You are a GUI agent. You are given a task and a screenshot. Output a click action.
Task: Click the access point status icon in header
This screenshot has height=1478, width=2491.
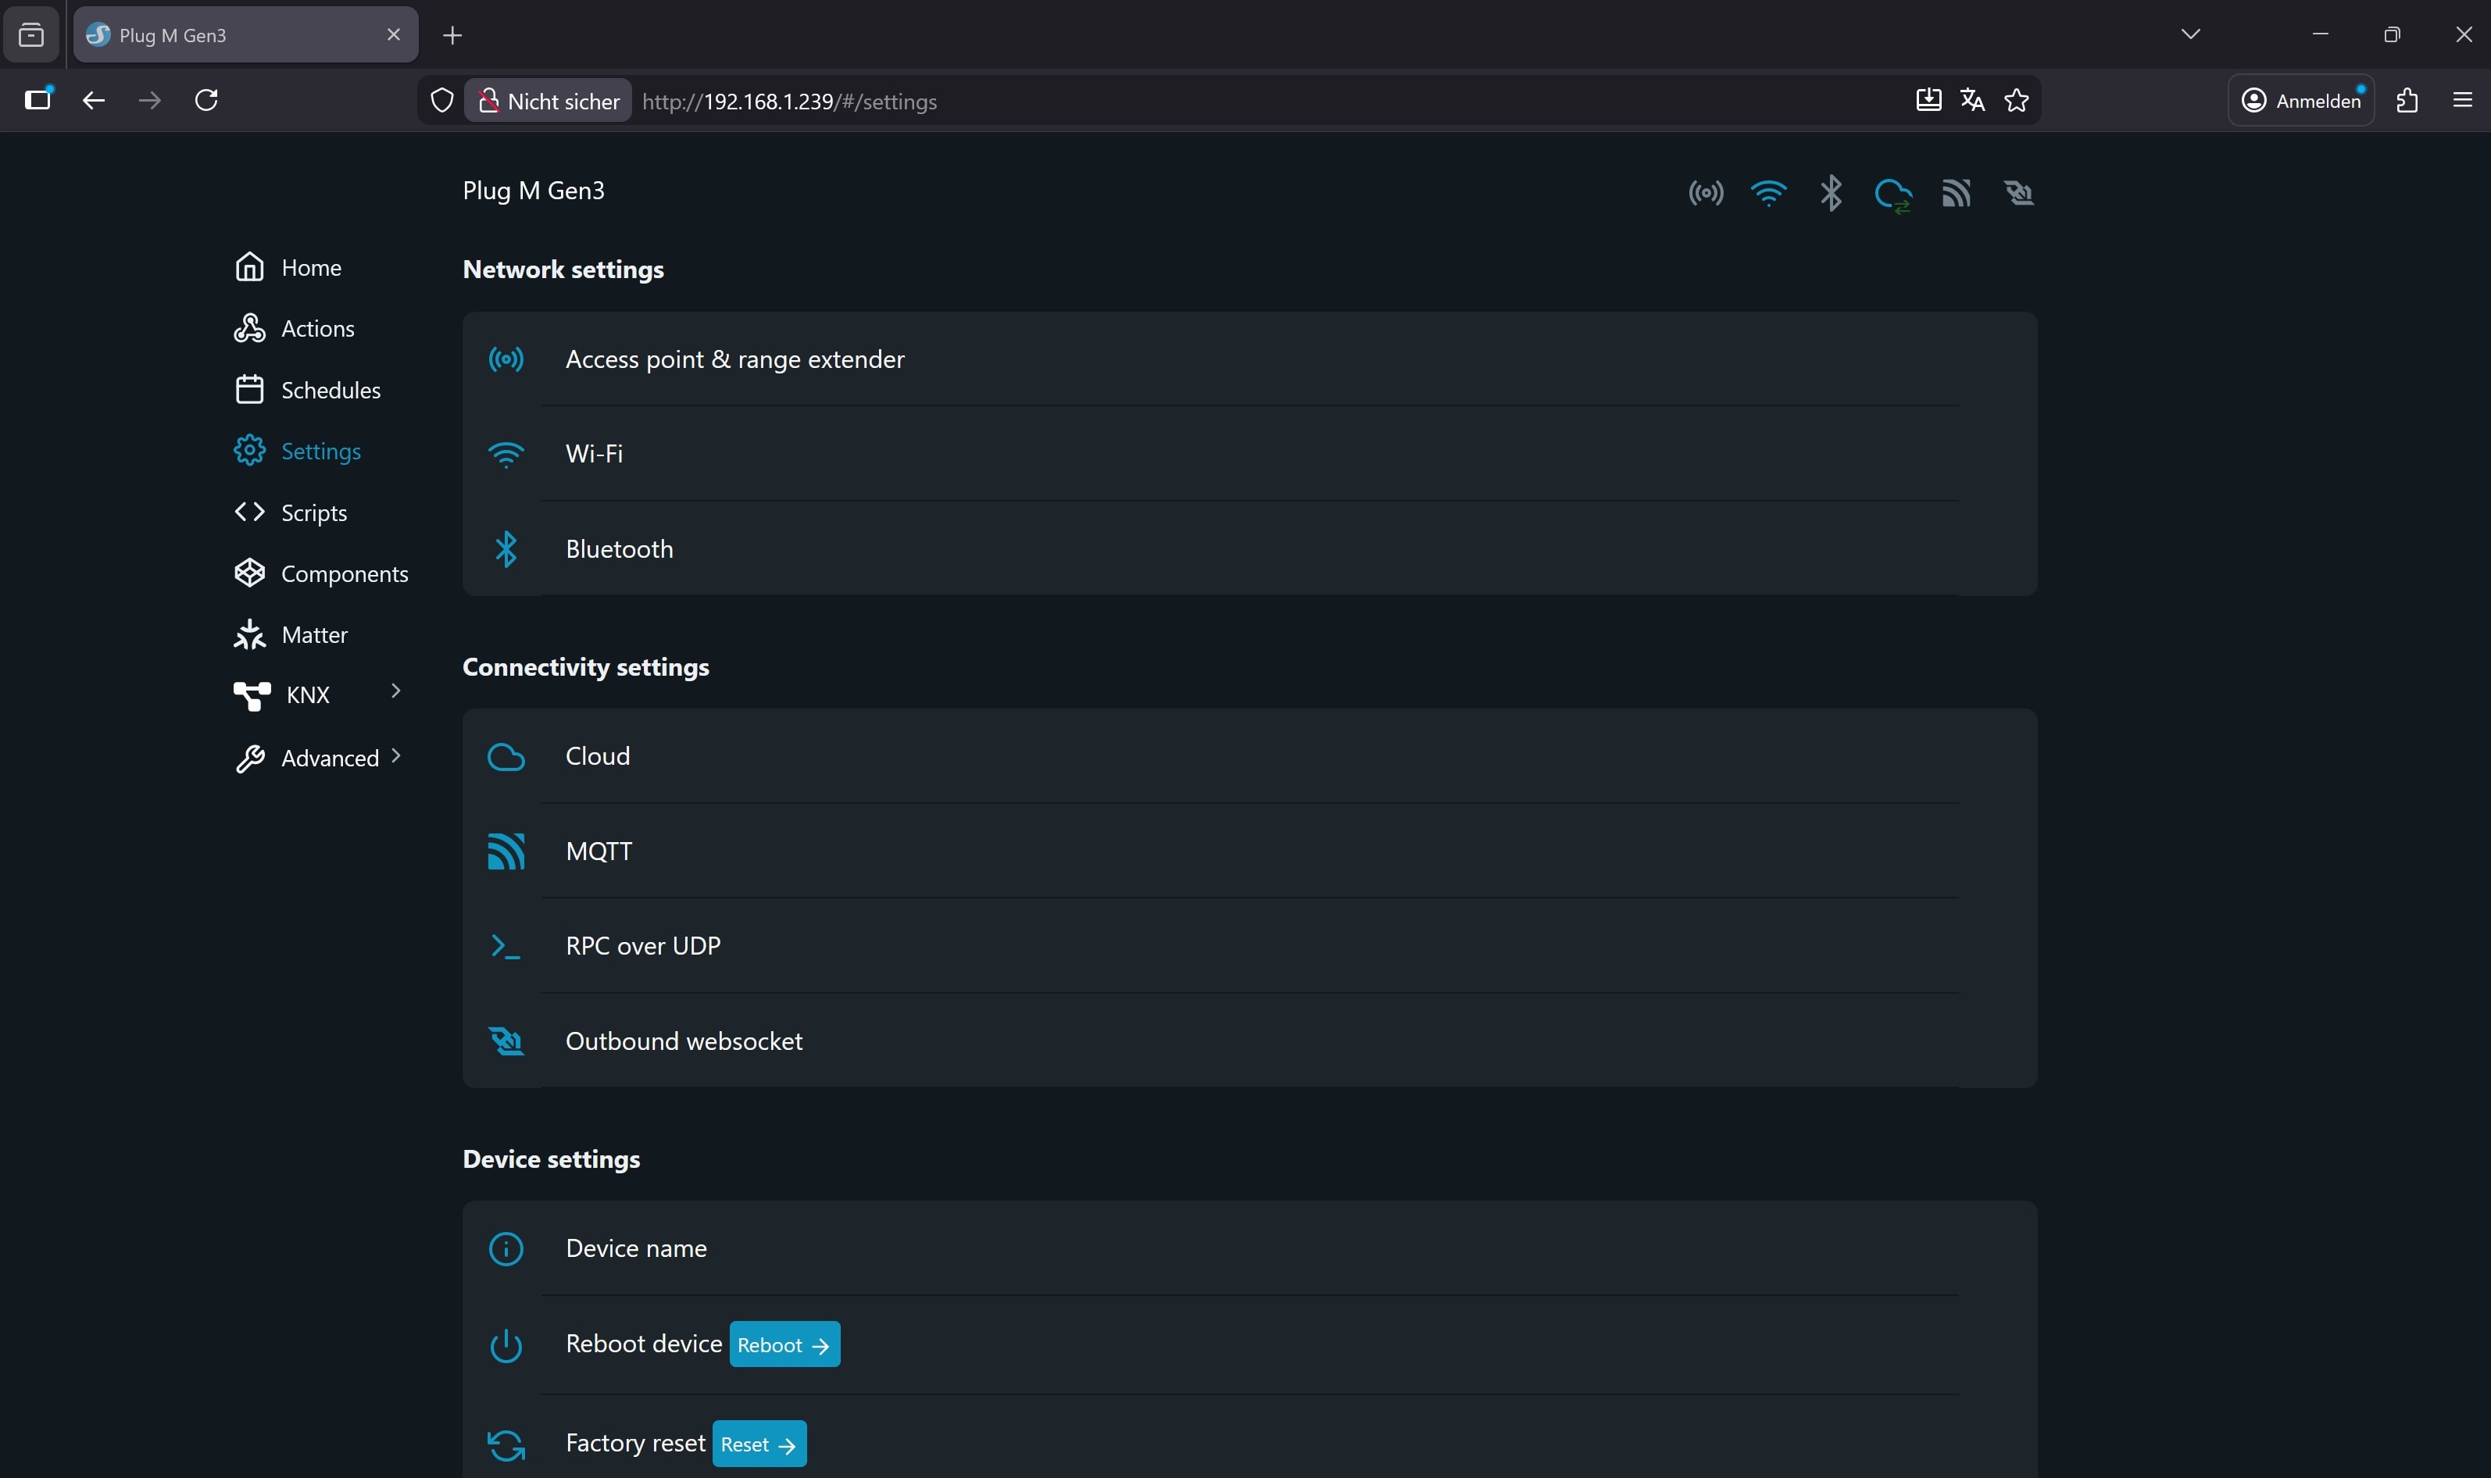coord(1705,192)
